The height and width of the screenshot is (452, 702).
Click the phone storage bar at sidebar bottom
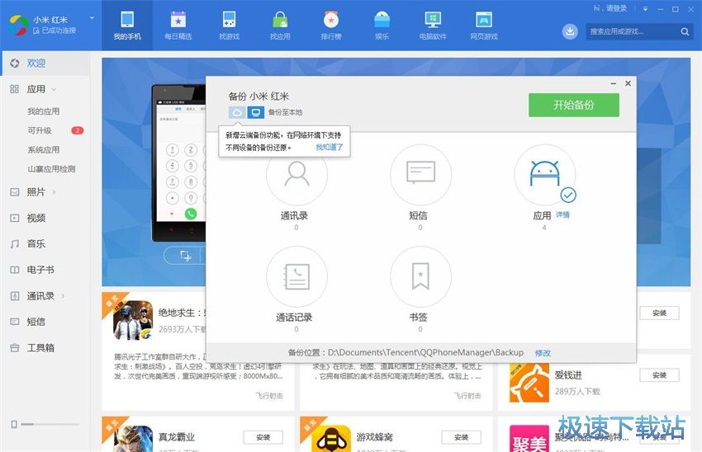(x=50, y=424)
